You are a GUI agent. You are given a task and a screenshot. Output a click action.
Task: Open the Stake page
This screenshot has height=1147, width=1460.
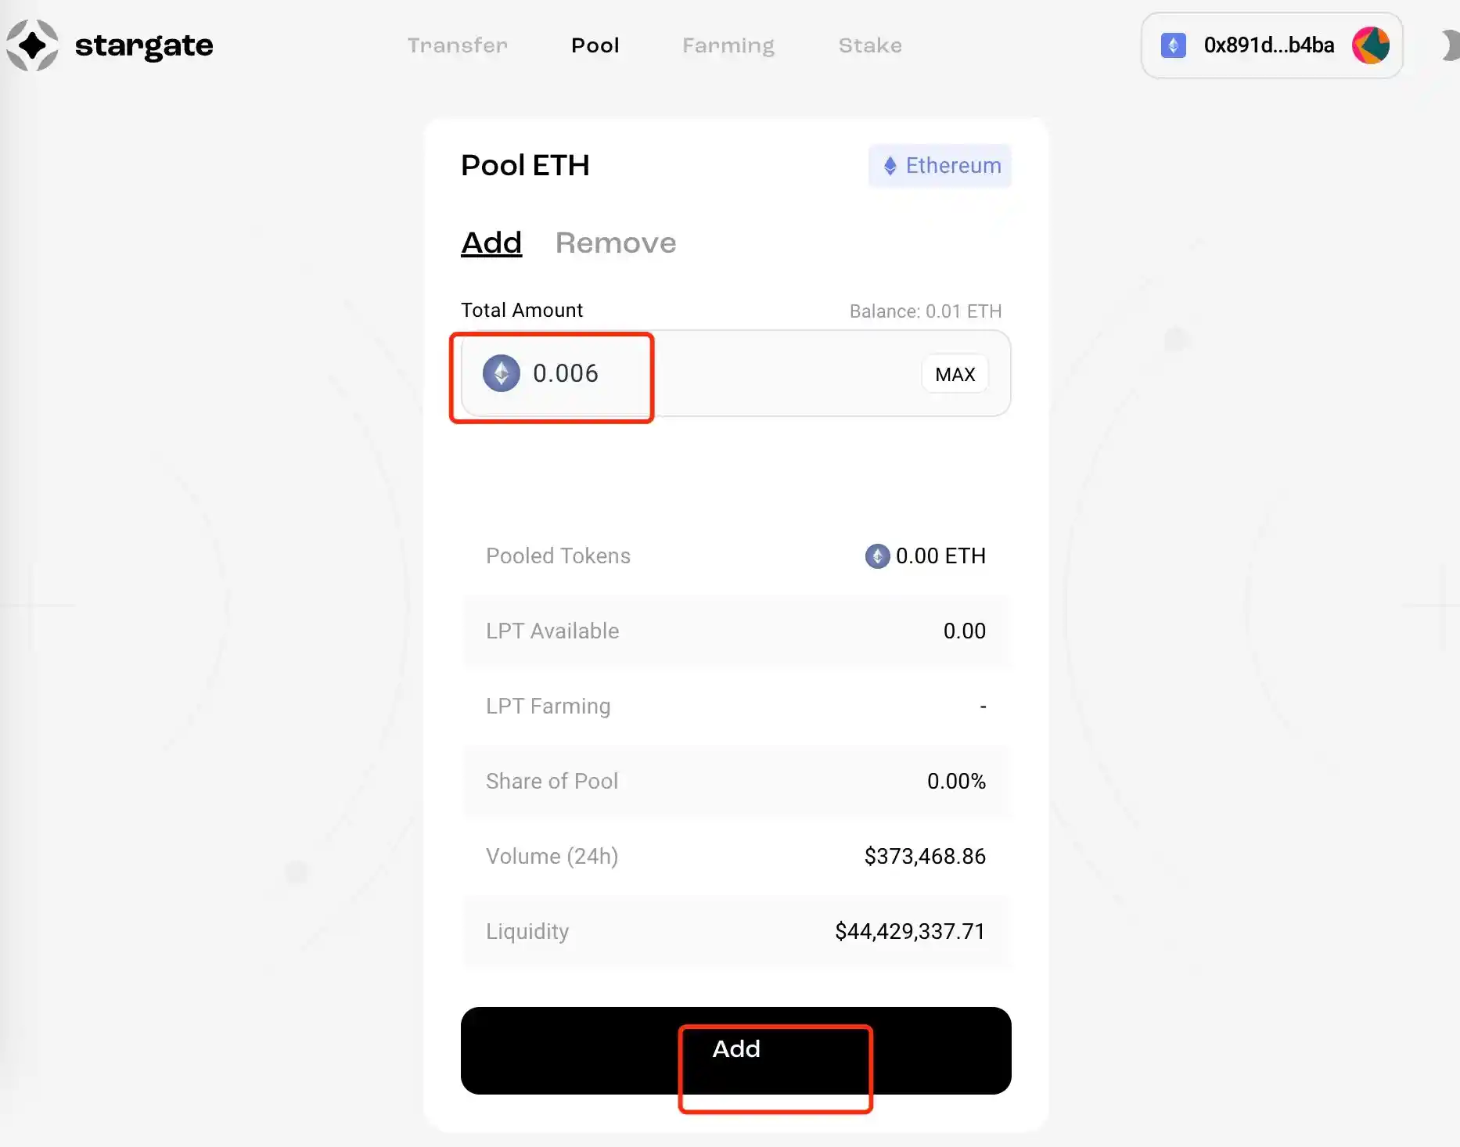pyautogui.click(x=870, y=45)
